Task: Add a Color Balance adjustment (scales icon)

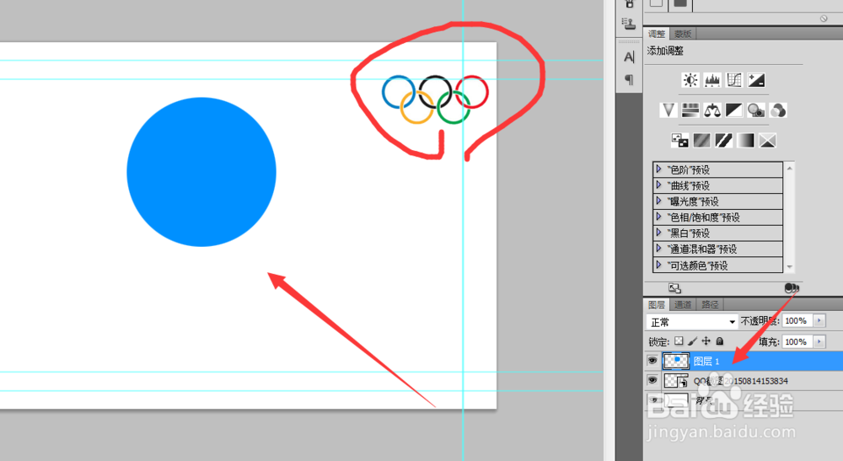Action: [712, 110]
